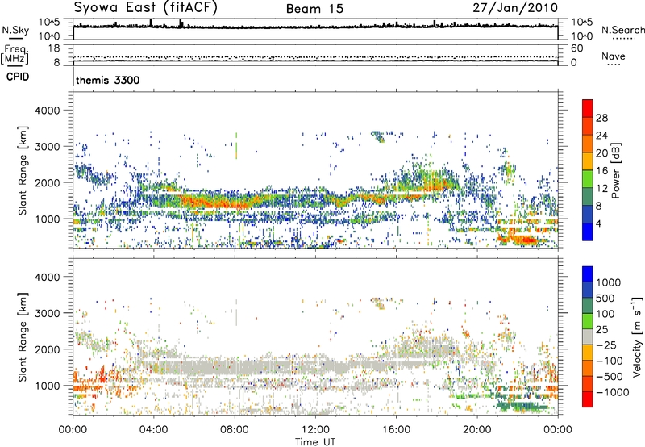Image resolution: width=645 pixels, height=447 pixels.
Task: Click the dotted line sample under Nave
Action: [x=614, y=65]
